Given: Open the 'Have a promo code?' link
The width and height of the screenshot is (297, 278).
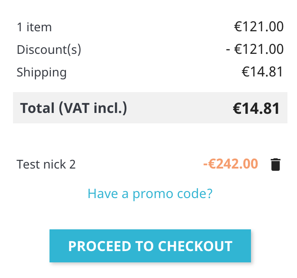Looking at the screenshot, I should (x=150, y=193).
